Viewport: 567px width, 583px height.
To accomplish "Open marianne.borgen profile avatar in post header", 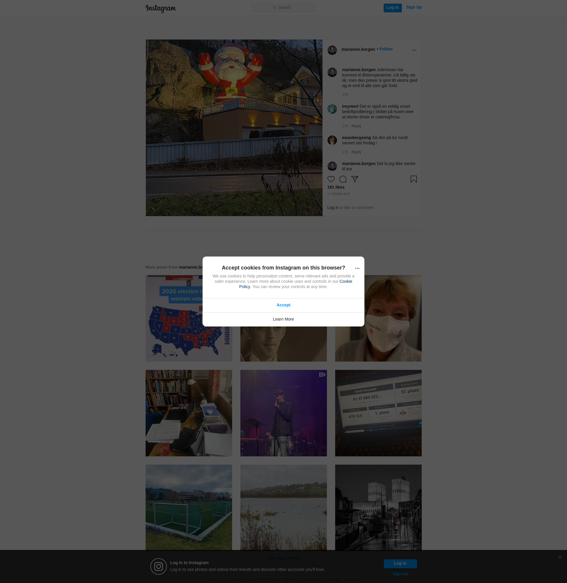I will (332, 50).
